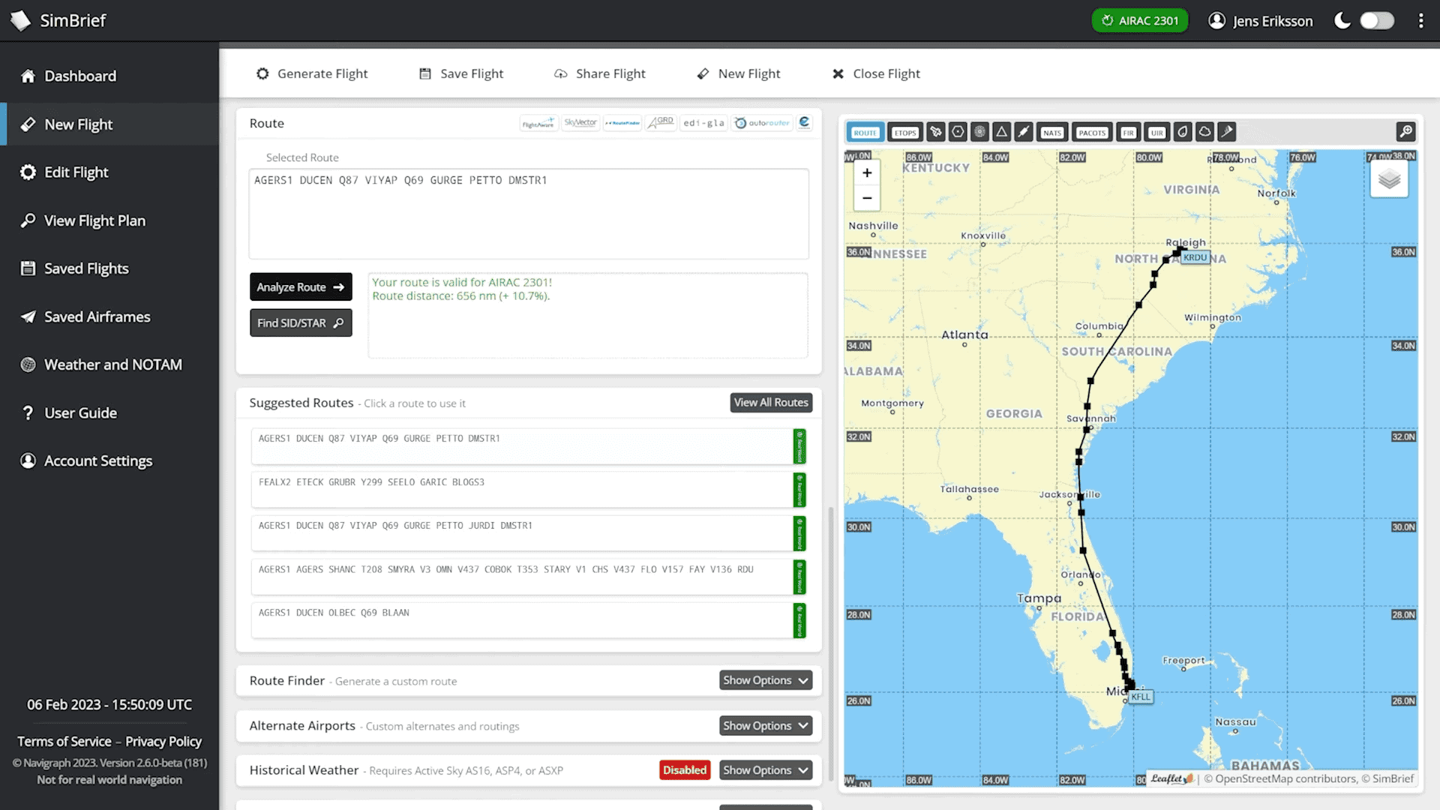Click Disabled badge for Historical Weather
Screen dimensions: 1440x810
tap(685, 770)
